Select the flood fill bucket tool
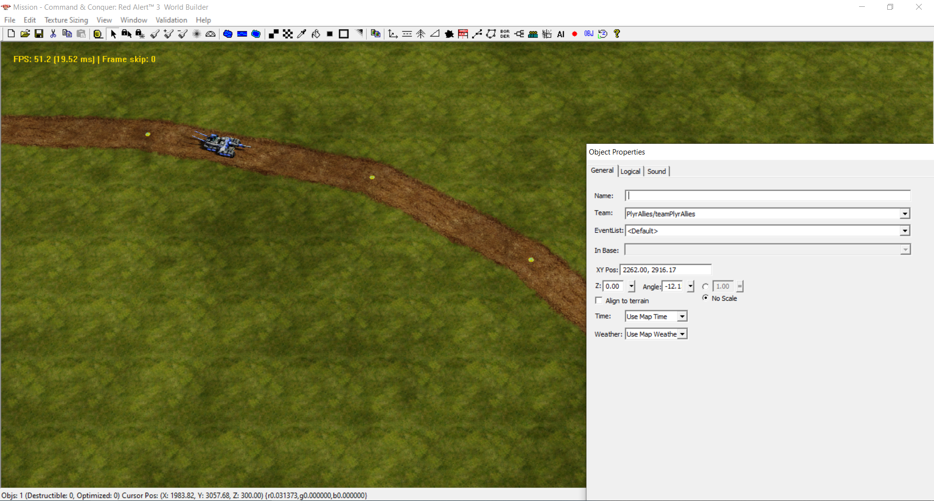934x501 pixels. [x=316, y=34]
